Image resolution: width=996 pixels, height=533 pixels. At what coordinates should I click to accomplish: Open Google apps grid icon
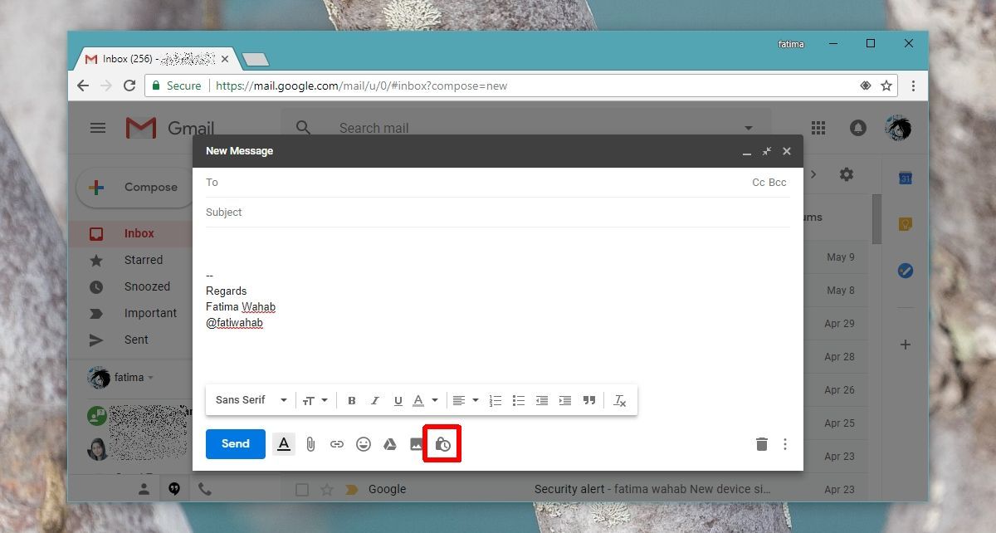818,128
